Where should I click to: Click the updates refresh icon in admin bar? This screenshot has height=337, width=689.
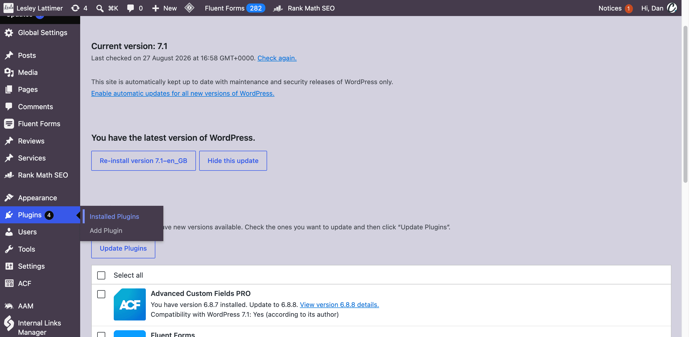pyautogui.click(x=75, y=8)
